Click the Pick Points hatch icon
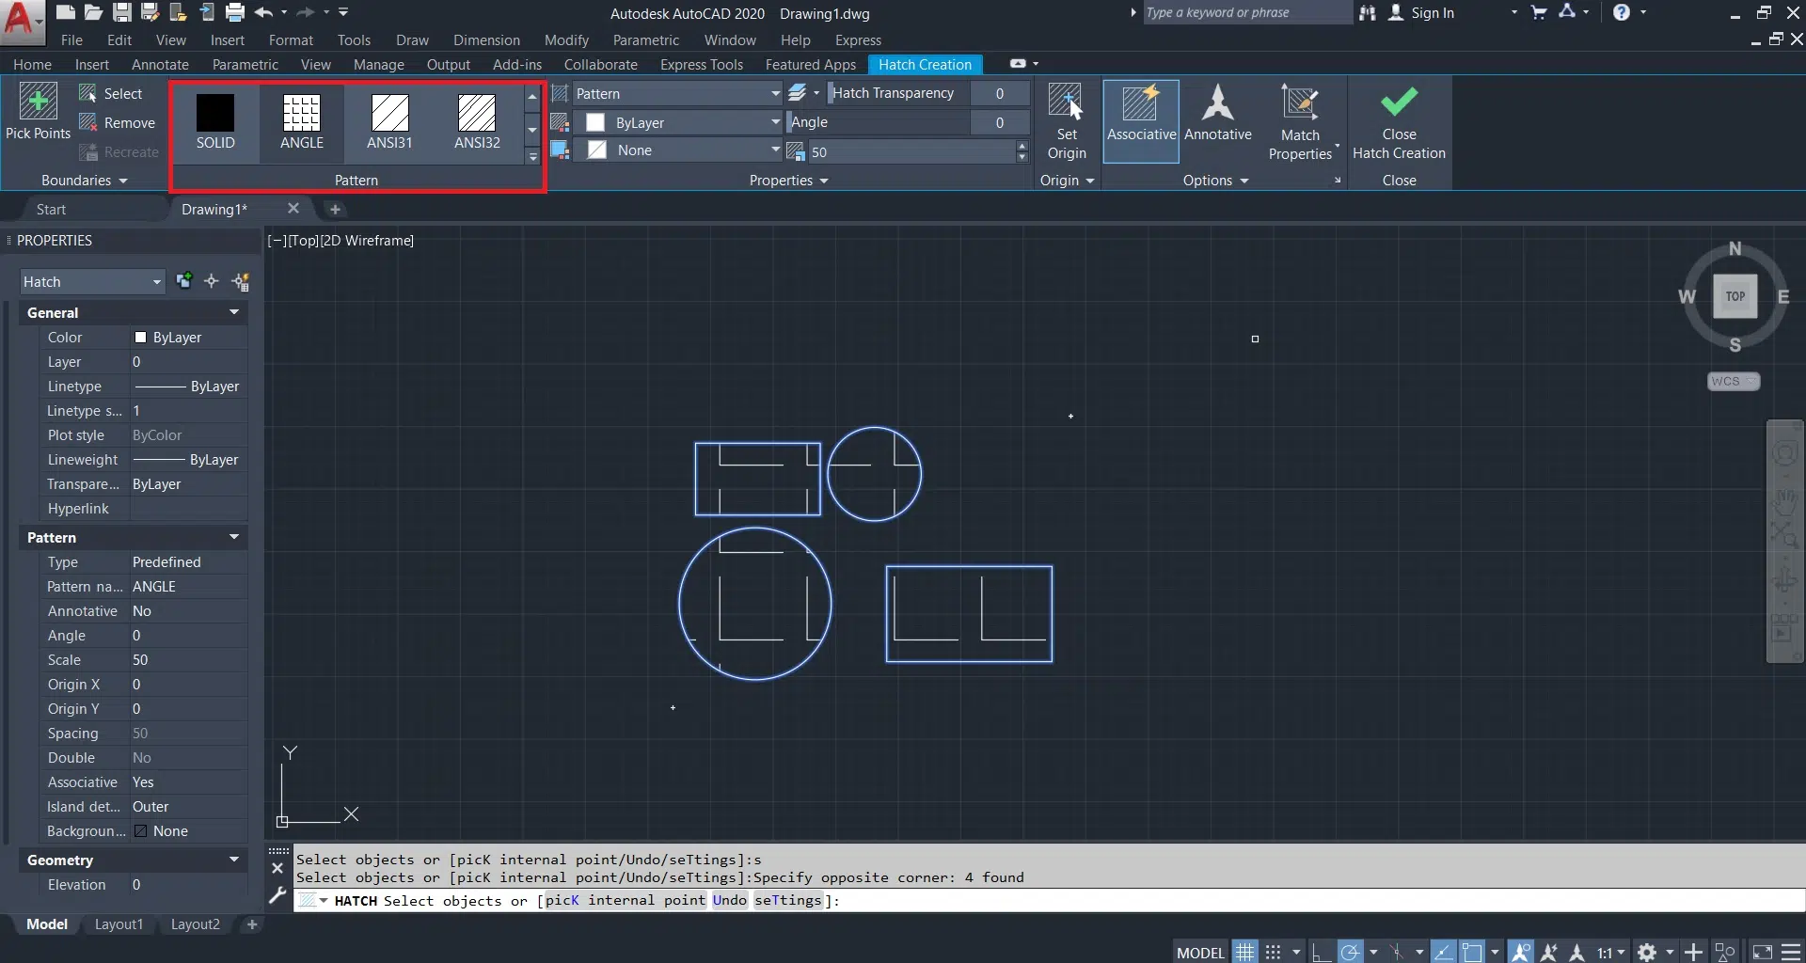1806x963 pixels. pyautogui.click(x=38, y=102)
